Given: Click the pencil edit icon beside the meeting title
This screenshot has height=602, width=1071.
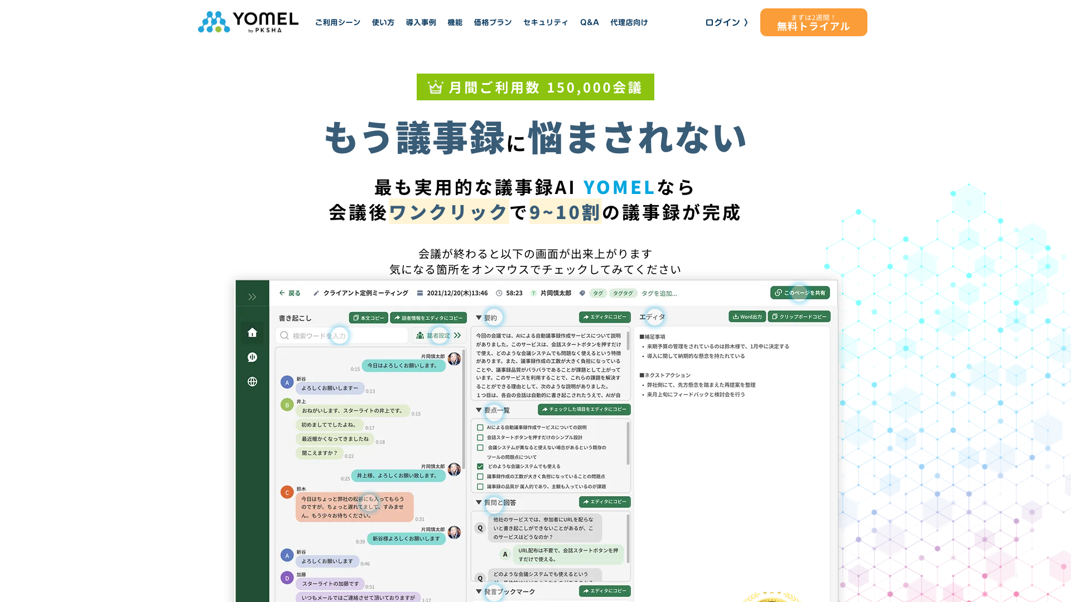Looking at the screenshot, I should pyautogui.click(x=316, y=293).
